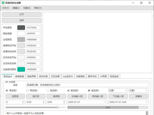Pick the 普通渐变开始 color swatch
154x115 pixels.
tap(21, 45)
